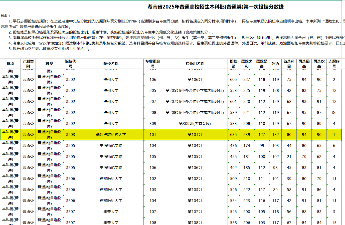The height and width of the screenshot is (225, 345).
Task: Select the 投档线 value 509
Action: (x=233, y=179)
